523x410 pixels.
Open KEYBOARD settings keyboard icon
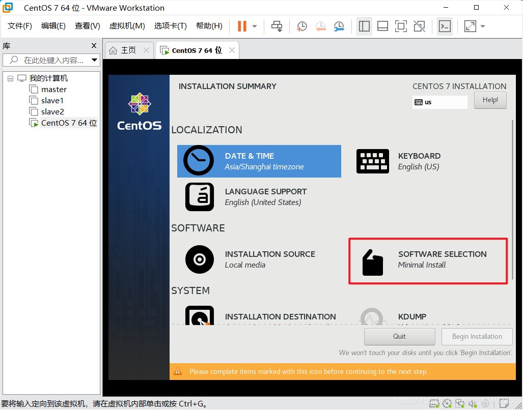pos(373,161)
